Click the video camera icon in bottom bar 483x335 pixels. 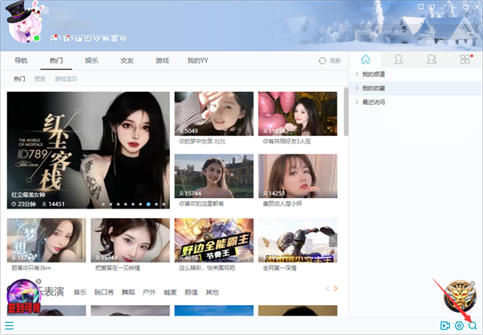pos(444,325)
